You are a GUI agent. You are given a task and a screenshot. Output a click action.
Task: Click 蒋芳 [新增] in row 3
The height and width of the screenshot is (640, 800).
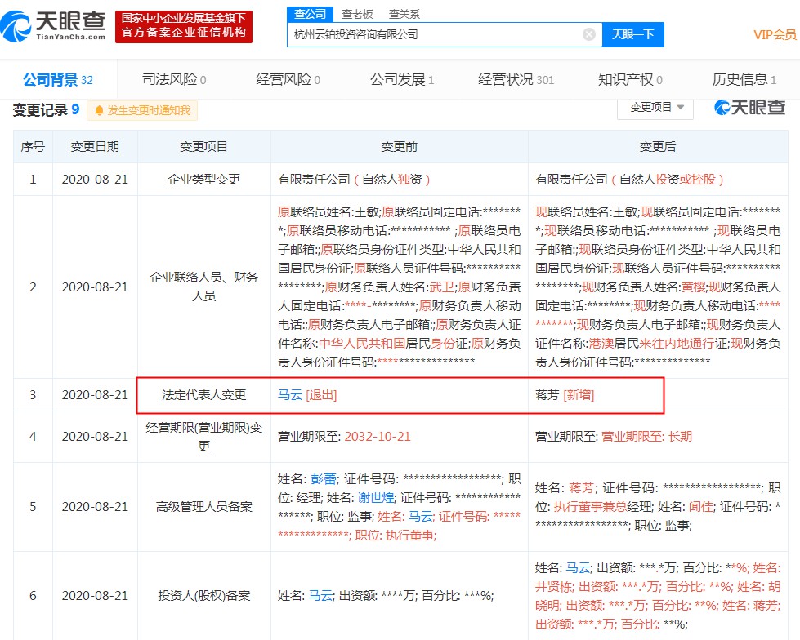(x=565, y=395)
